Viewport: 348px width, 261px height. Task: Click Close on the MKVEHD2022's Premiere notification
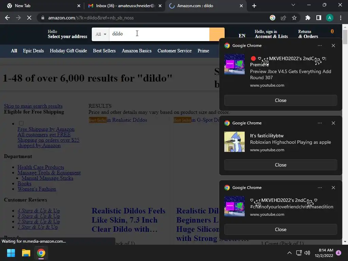(x=280, y=100)
